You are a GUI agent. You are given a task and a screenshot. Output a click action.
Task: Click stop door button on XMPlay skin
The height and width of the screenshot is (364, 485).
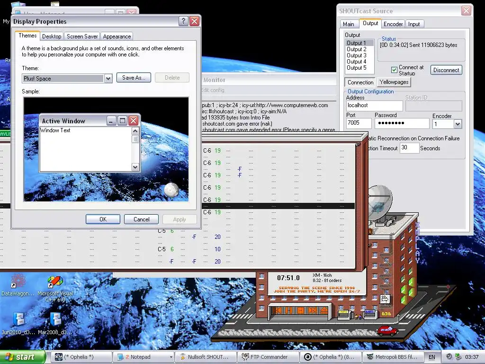(301, 310)
